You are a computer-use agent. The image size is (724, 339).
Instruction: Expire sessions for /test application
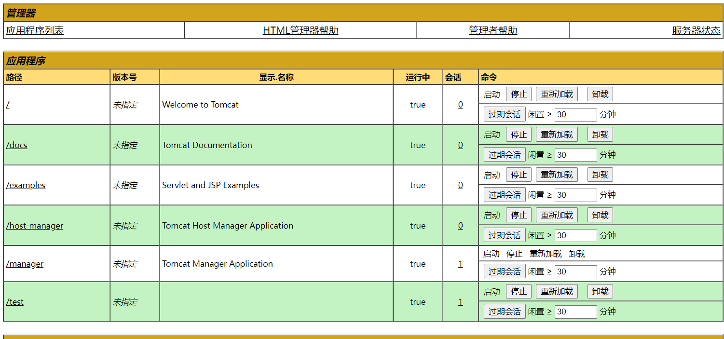(x=505, y=312)
